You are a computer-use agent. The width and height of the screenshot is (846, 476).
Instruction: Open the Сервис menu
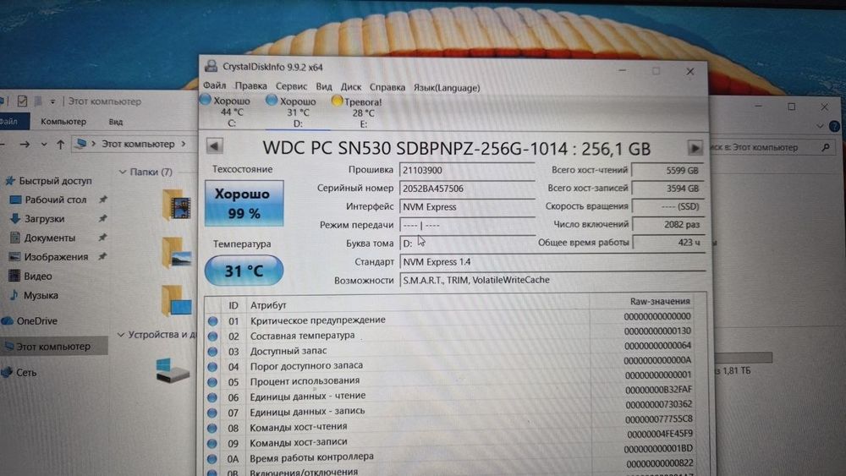click(291, 86)
